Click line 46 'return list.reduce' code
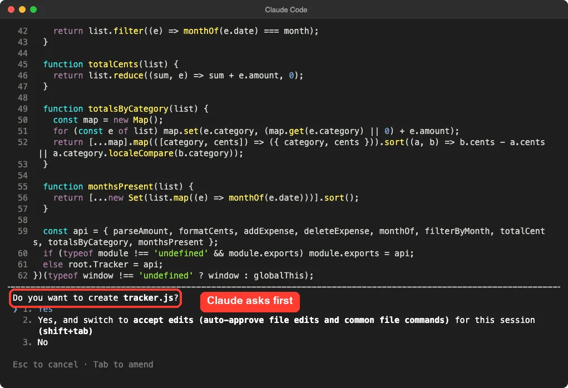The image size is (568, 388). pos(178,76)
